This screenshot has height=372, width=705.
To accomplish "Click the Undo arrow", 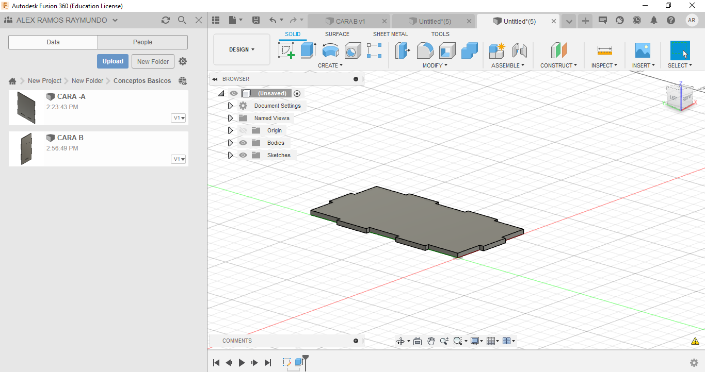I will [273, 20].
